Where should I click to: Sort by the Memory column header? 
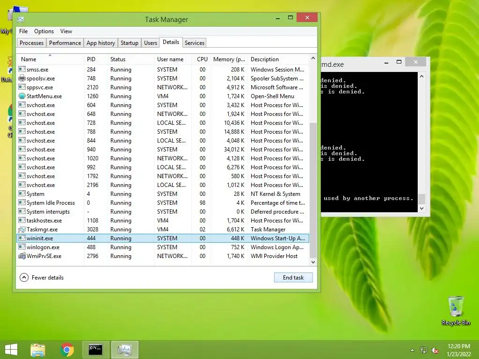pyautogui.click(x=229, y=59)
